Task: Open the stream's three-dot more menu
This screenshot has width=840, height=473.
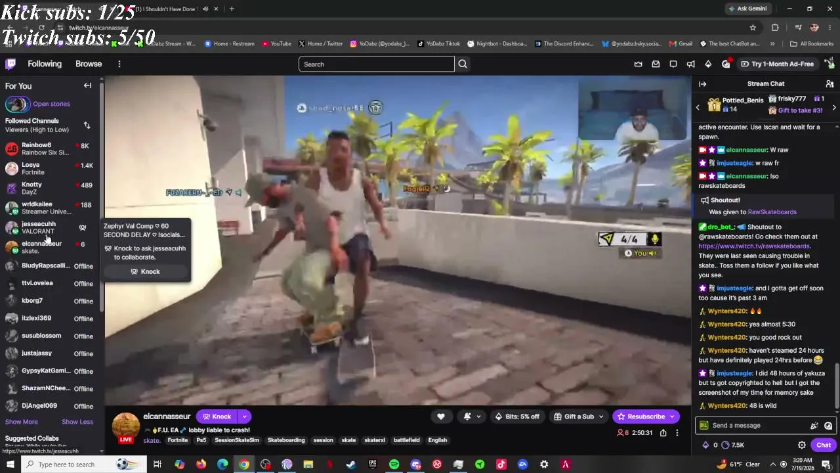Action: coord(677,433)
